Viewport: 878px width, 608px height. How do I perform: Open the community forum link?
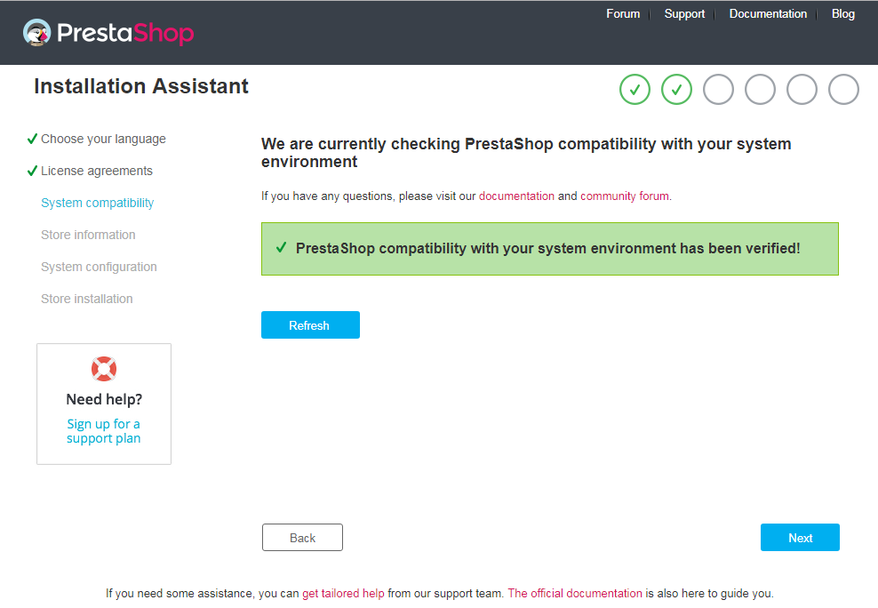tap(625, 196)
